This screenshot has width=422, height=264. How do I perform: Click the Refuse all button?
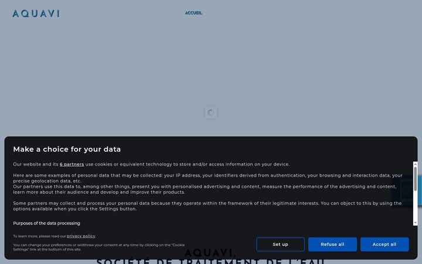coord(332,244)
